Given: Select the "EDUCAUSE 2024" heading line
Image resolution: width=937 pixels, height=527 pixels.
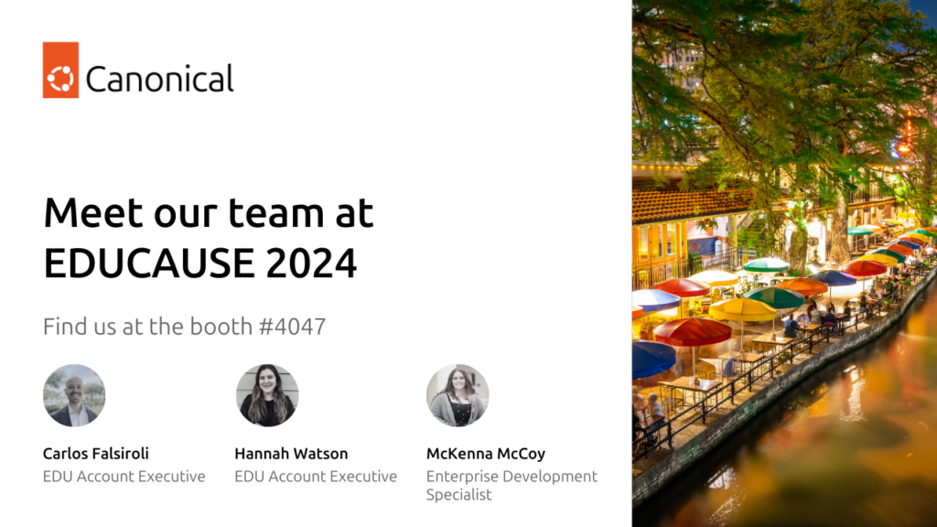Looking at the screenshot, I should pos(200,263).
